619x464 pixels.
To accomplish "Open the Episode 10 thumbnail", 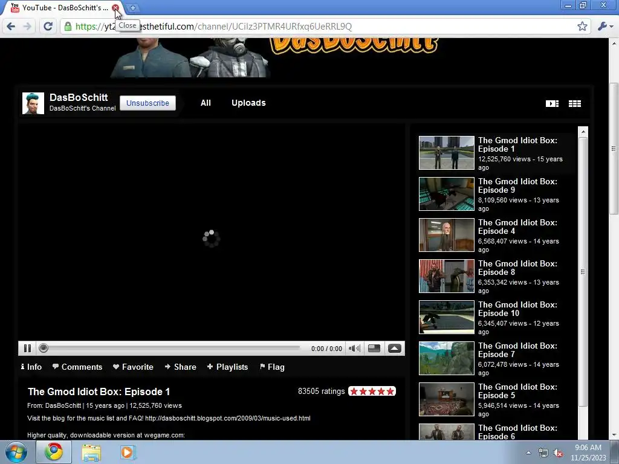I will pyautogui.click(x=447, y=317).
